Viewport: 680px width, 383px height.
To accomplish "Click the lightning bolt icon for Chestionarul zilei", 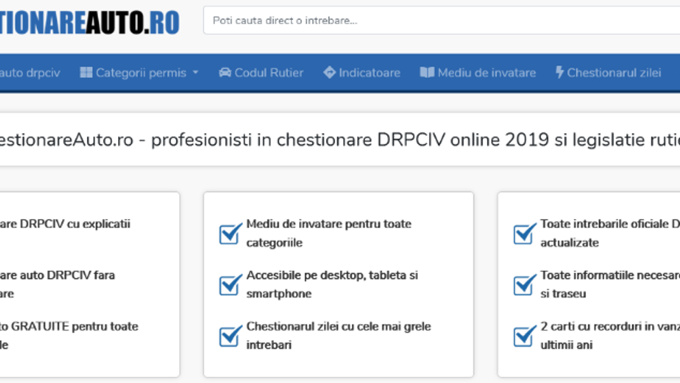I will (x=560, y=73).
